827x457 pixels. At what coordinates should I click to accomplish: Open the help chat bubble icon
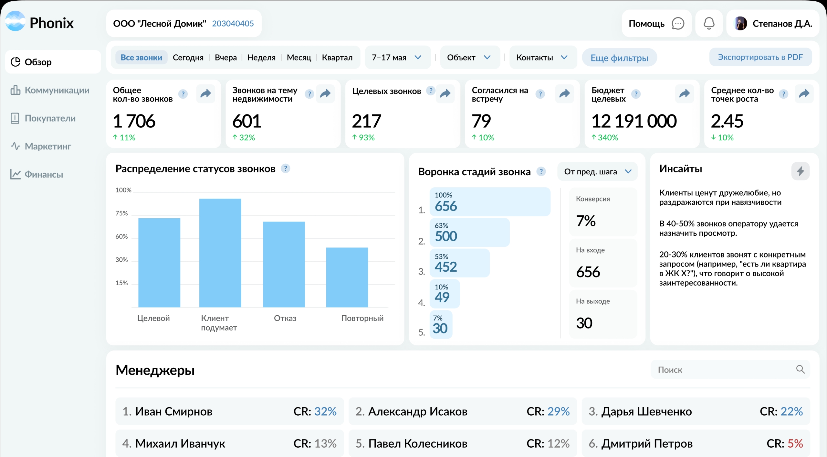[678, 24]
